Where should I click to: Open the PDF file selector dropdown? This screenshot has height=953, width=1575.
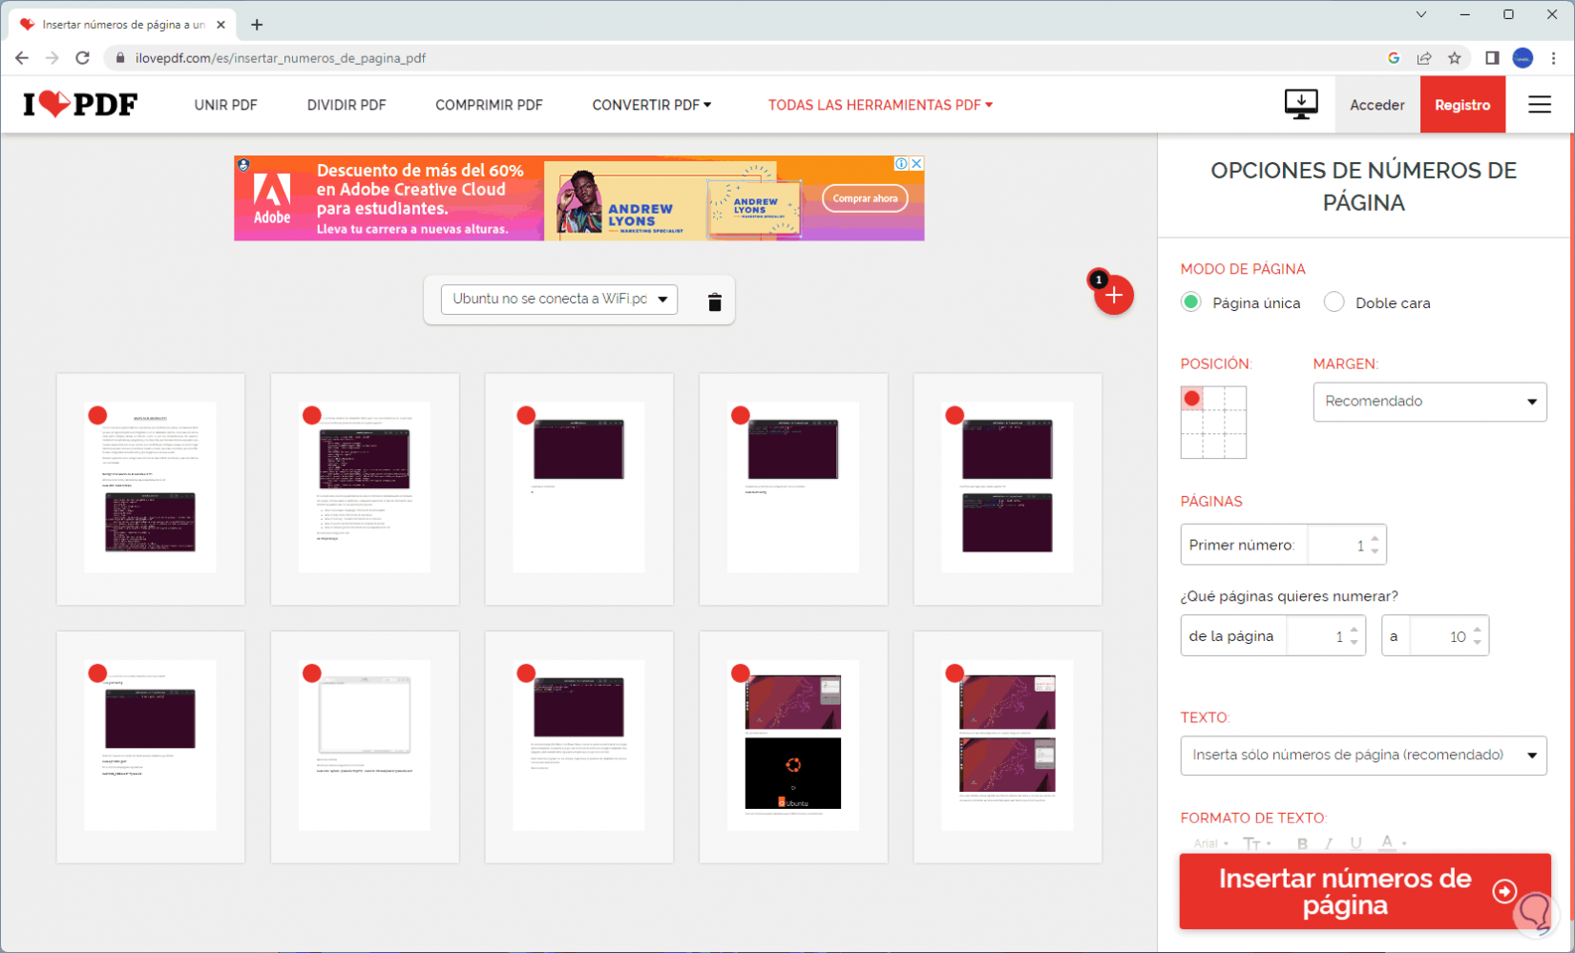pyautogui.click(x=559, y=300)
